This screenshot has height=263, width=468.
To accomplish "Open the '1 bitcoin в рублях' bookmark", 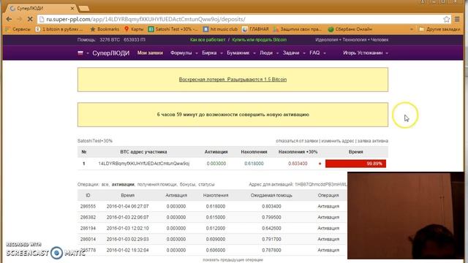I will (x=59, y=29).
